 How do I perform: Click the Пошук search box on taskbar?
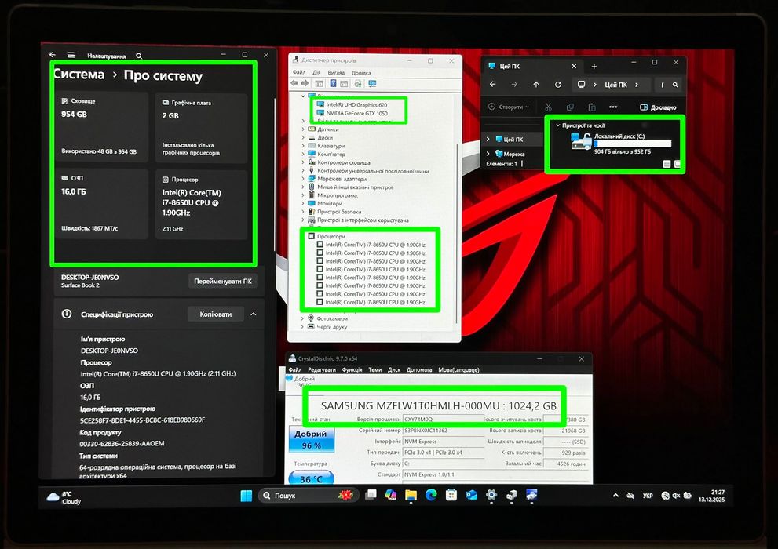point(307,496)
